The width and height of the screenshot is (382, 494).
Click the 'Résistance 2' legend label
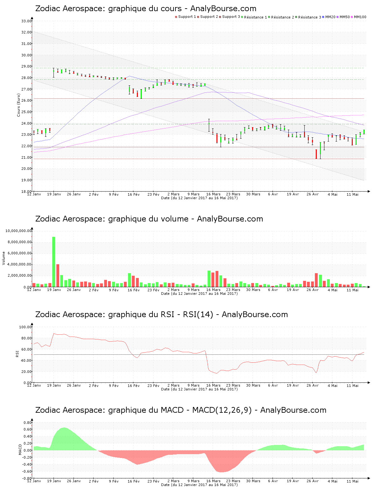coord(283,17)
